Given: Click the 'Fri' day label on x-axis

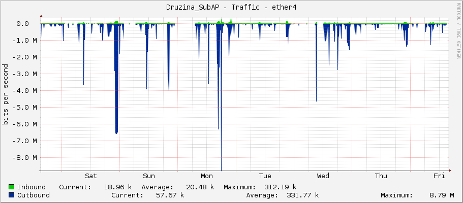Looking at the screenshot, I should tap(439, 176).
